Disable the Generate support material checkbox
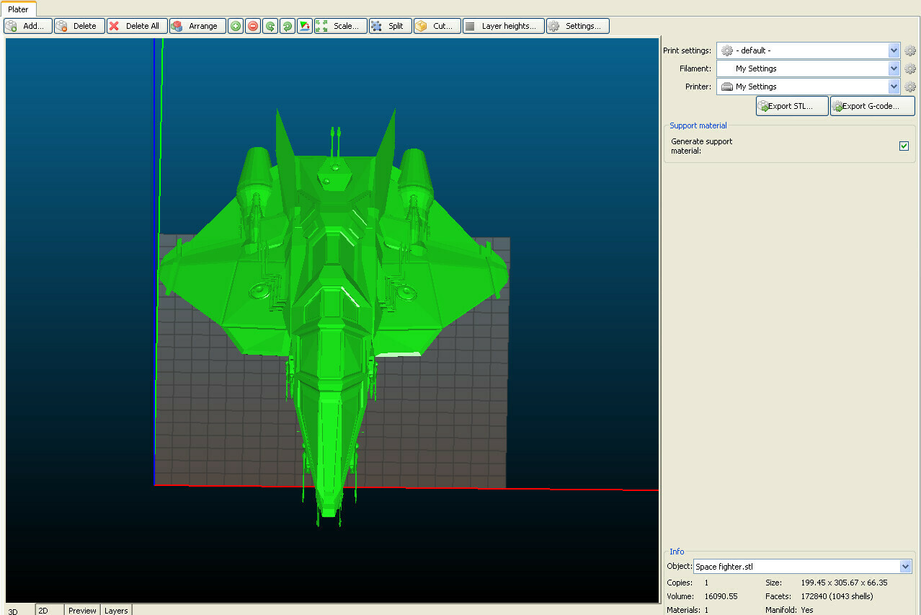 coord(904,146)
